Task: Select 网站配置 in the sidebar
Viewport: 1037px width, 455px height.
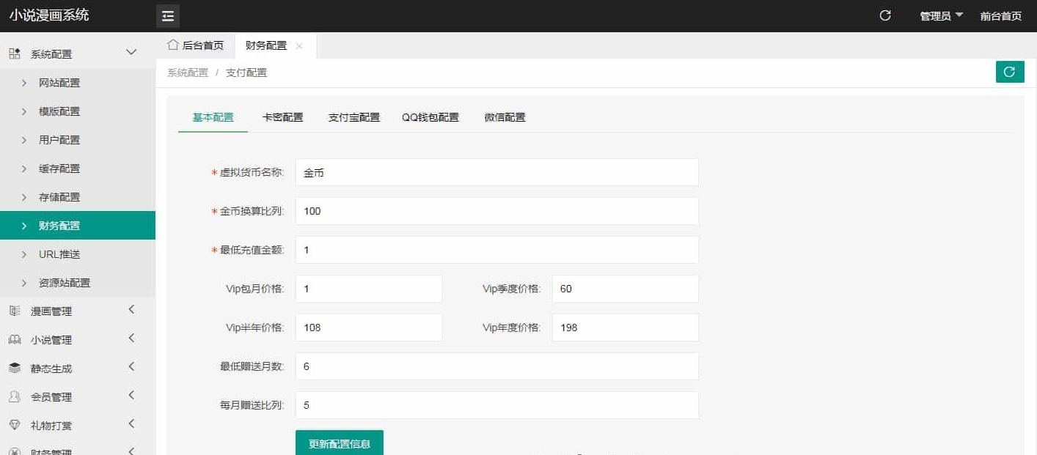Action: click(59, 83)
